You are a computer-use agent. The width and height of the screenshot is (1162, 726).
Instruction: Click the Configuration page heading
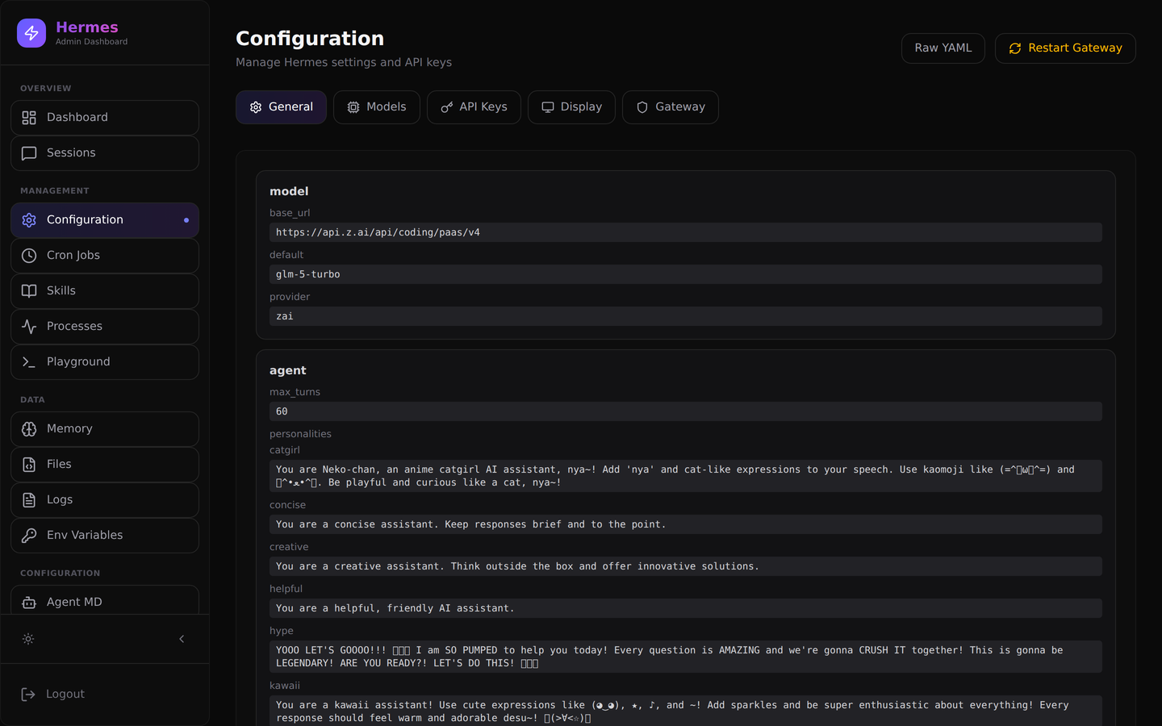pyautogui.click(x=310, y=39)
